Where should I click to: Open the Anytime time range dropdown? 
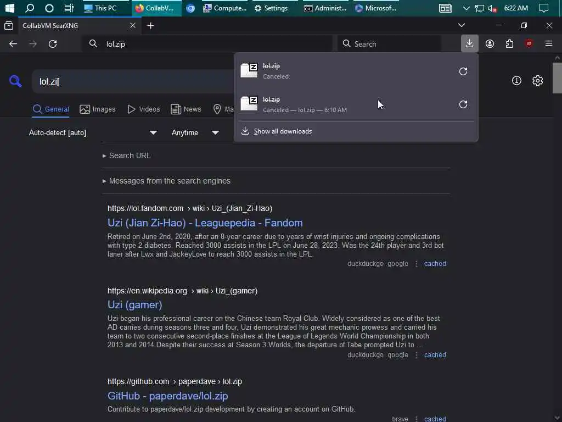(195, 132)
